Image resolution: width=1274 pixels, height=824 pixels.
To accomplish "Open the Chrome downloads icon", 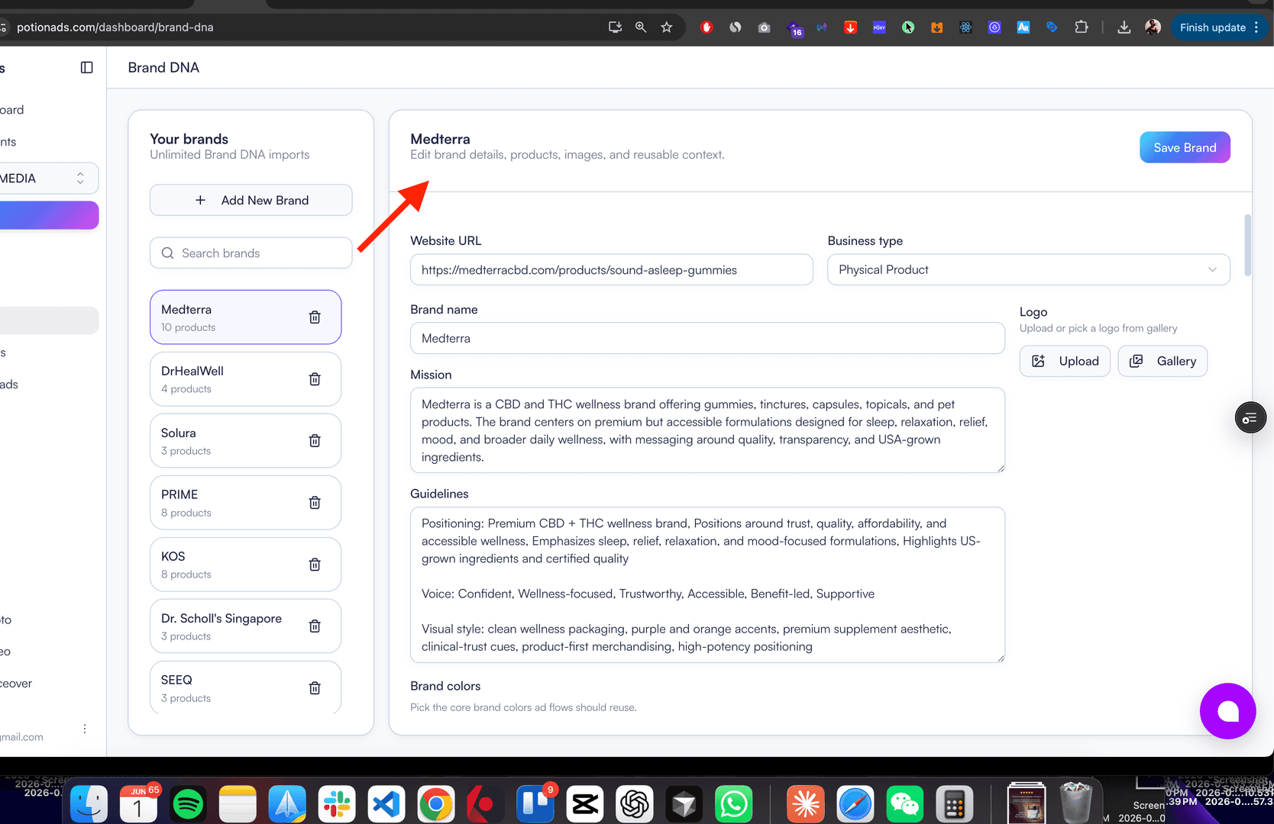I will 1124,27.
